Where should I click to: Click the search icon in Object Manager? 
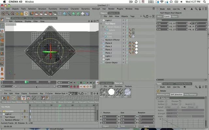click(x=144, y=16)
